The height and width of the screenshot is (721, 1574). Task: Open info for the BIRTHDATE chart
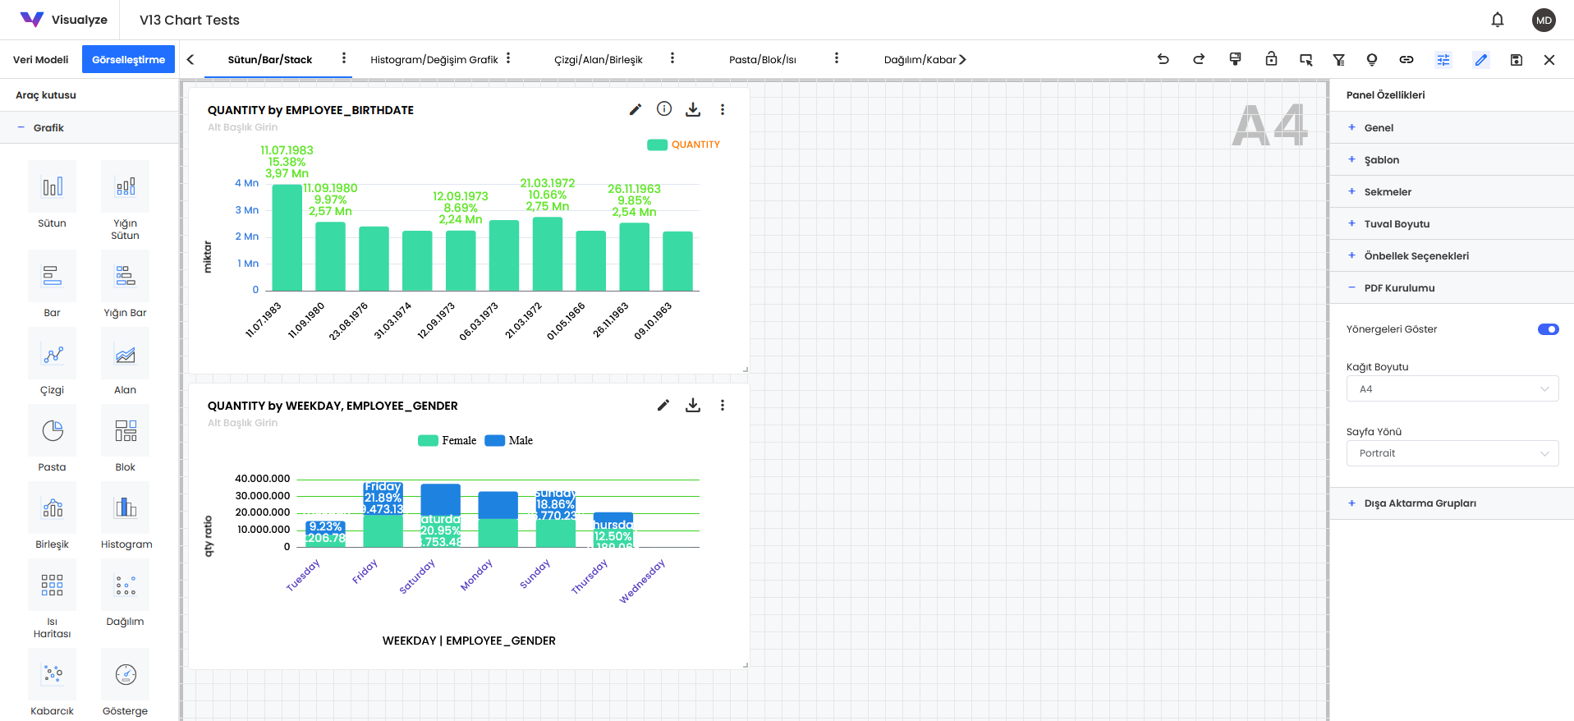click(664, 109)
